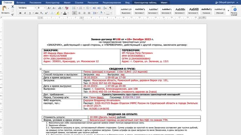Open line spacing options
Image resolution: width=241 pixels, height=135 pixels.
(x=95, y=13)
